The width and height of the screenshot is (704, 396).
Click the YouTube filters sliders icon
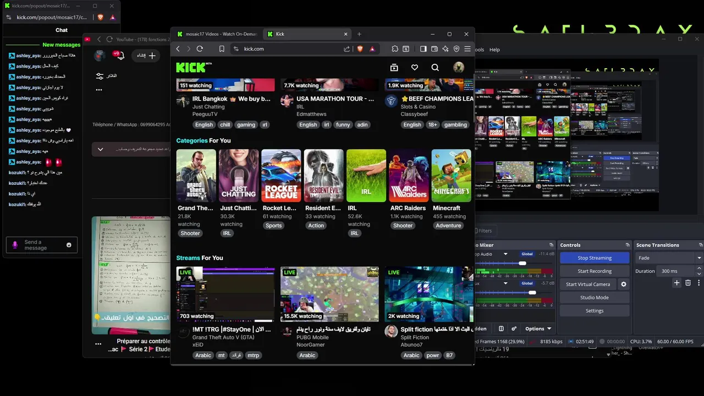(100, 76)
